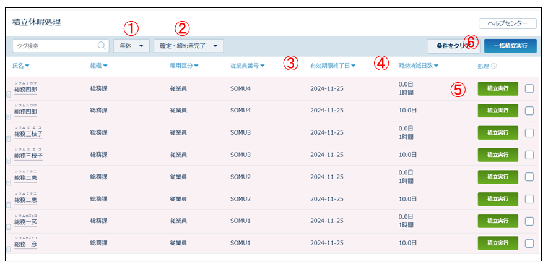Click 10.0日 value in 総務三枝子 row
Screen dimensions: 548x267
click(x=407, y=155)
